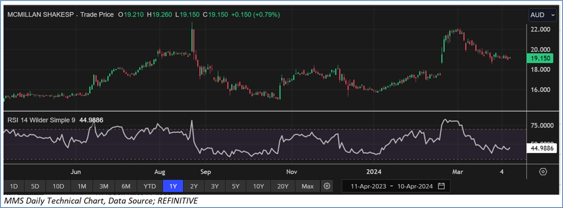Screen dimensions: 563x208
Task: Select the 20Y time range
Action: click(x=283, y=186)
